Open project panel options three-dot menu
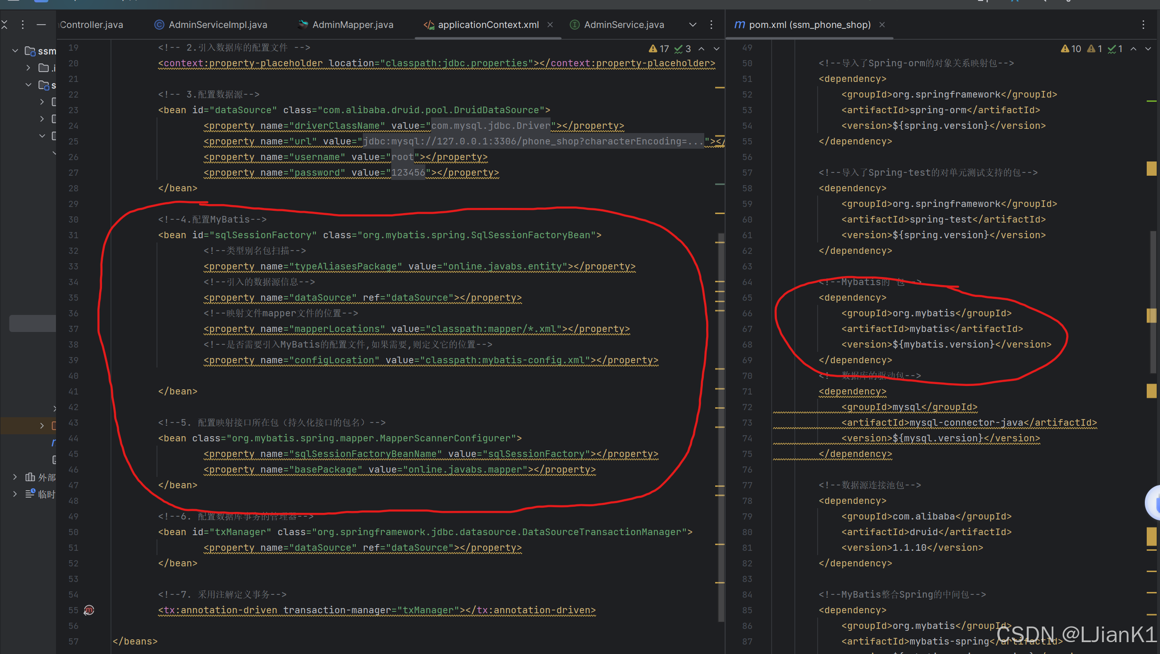The image size is (1160, 654). pyautogui.click(x=23, y=25)
